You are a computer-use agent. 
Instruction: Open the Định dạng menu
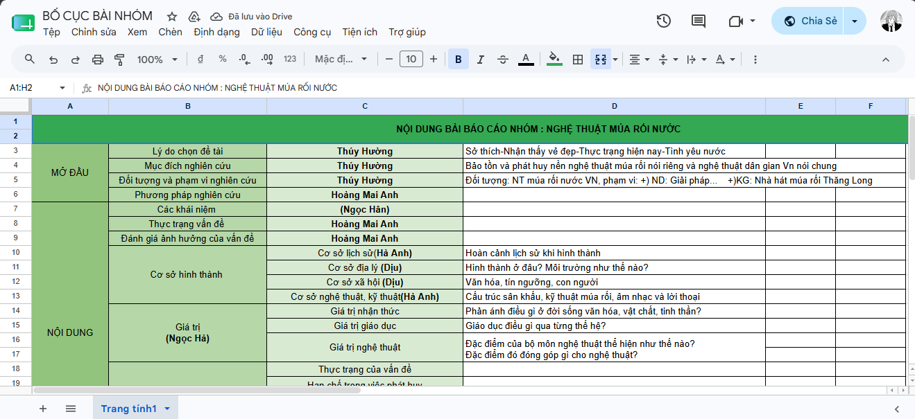pyautogui.click(x=216, y=32)
